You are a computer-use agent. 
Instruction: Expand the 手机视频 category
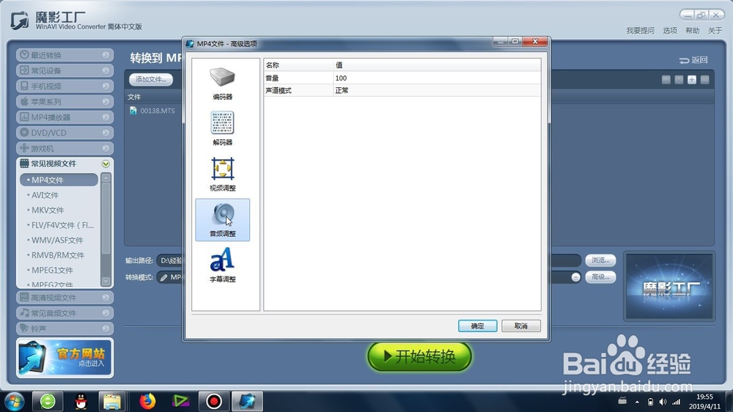[65, 86]
